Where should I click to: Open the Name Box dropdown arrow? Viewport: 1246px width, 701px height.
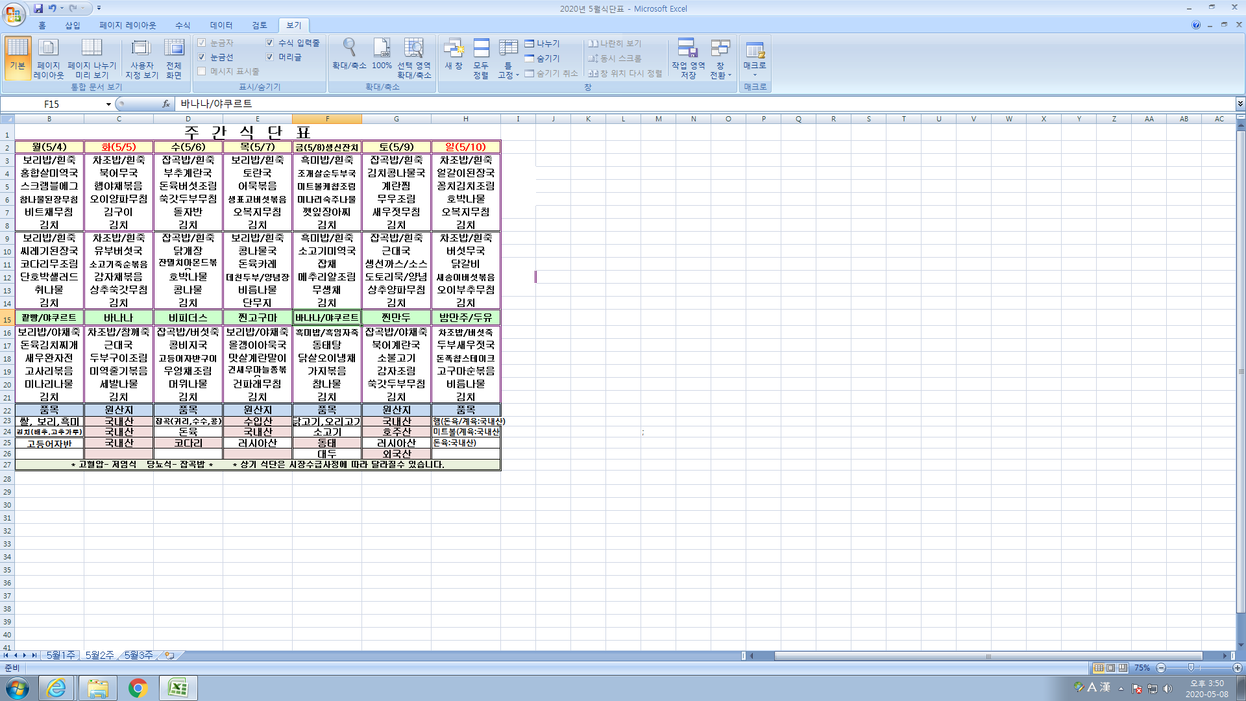tap(108, 105)
